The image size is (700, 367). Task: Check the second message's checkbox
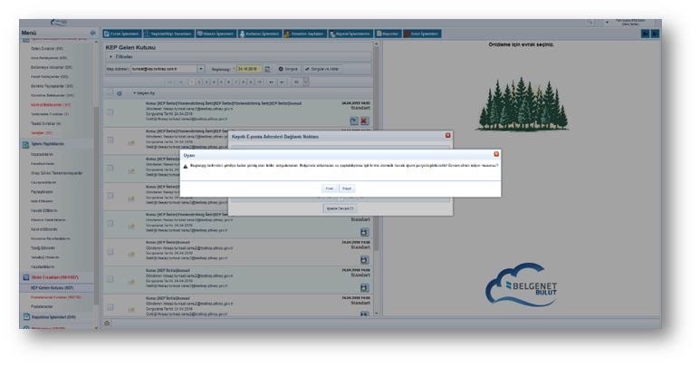coord(110,142)
